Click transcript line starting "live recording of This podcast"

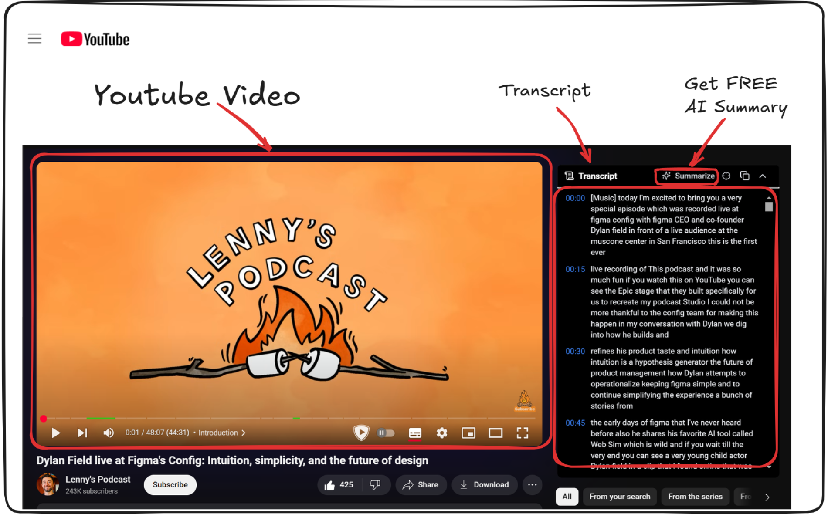pos(675,302)
